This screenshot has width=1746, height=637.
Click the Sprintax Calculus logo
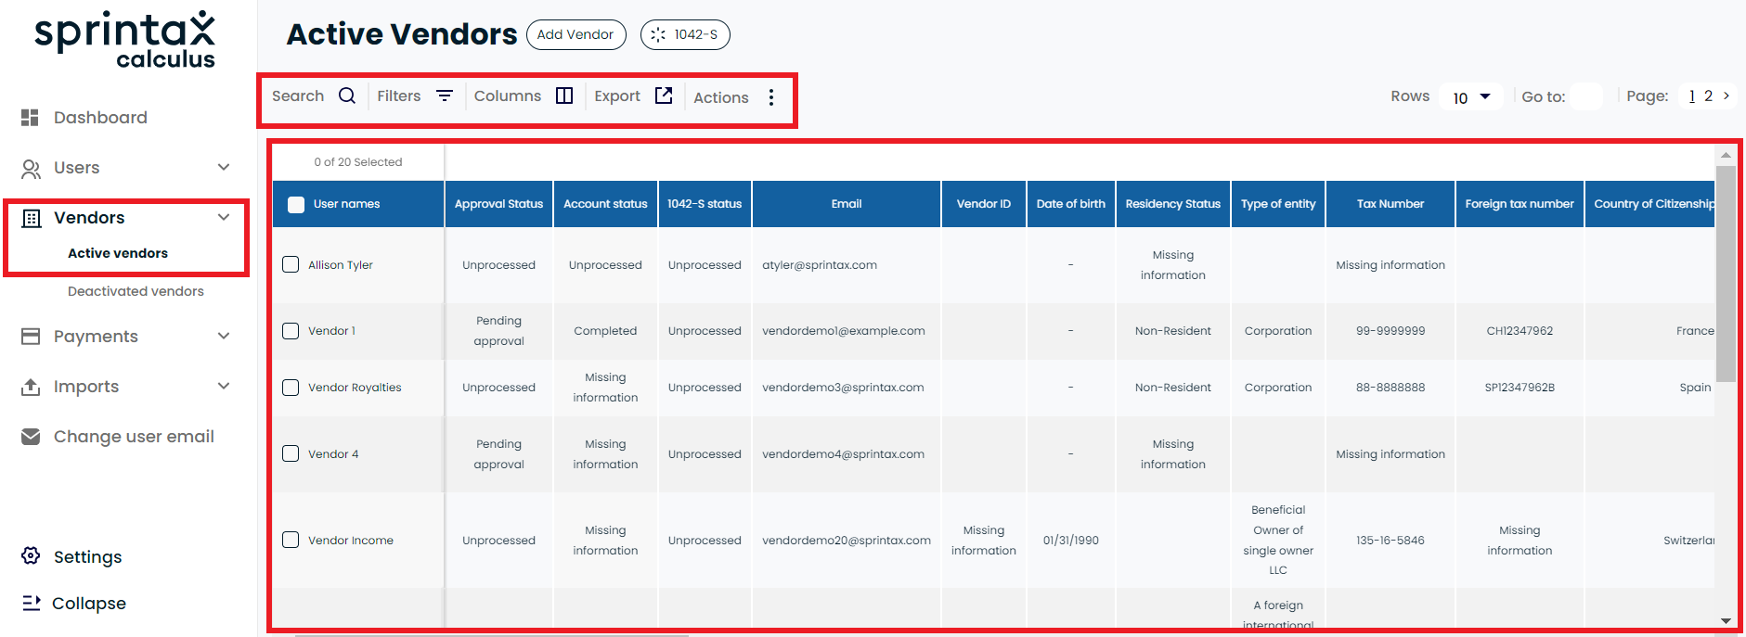[125, 40]
